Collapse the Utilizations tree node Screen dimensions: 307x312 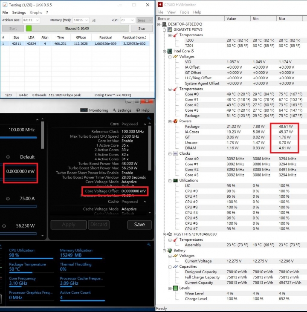(170, 181)
